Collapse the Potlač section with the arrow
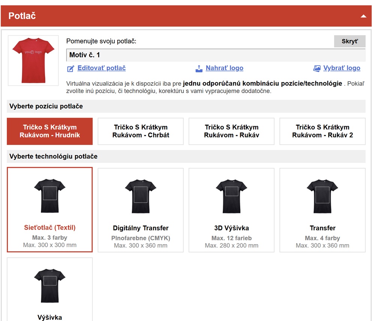375x321 pixels. coord(363,16)
